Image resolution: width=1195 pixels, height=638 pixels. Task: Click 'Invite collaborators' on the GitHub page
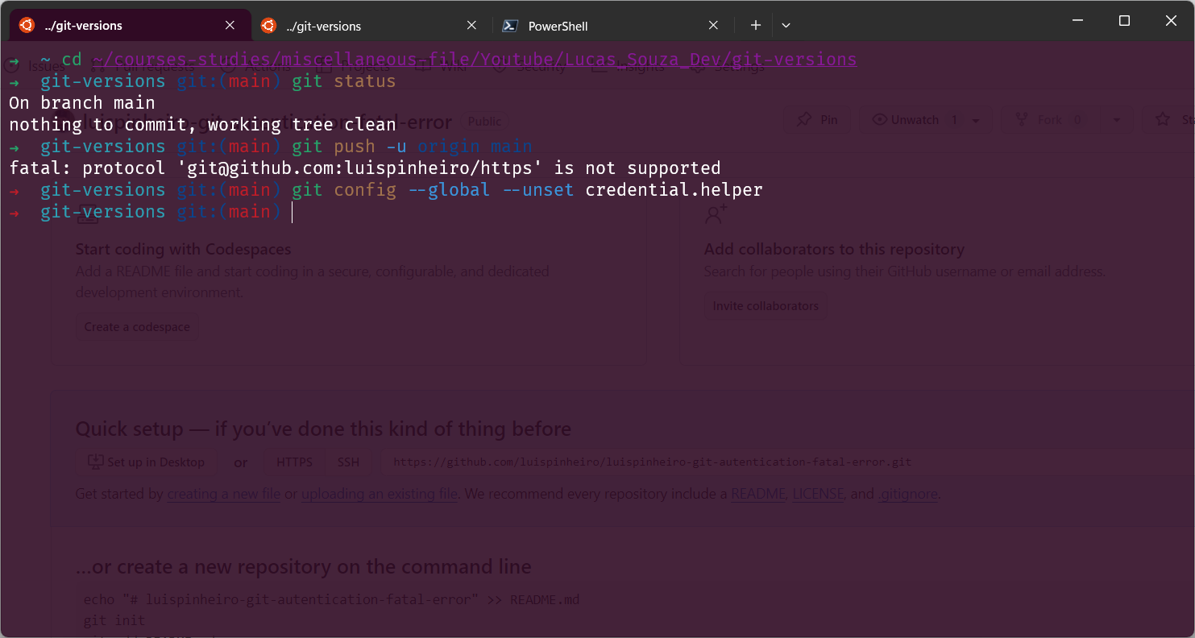(x=766, y=306)
